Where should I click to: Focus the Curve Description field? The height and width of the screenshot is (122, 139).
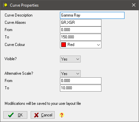tap(92, 15)
